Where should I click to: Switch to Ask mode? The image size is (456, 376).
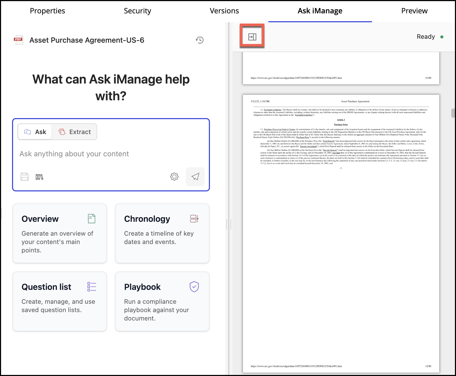coord(35,132)
